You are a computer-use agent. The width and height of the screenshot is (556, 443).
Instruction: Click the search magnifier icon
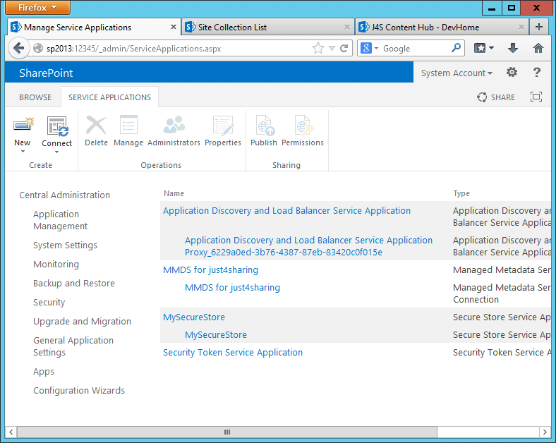[456, 47]
